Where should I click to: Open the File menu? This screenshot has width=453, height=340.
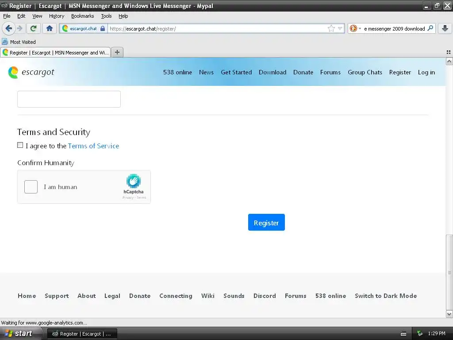[x=7, y=16]
